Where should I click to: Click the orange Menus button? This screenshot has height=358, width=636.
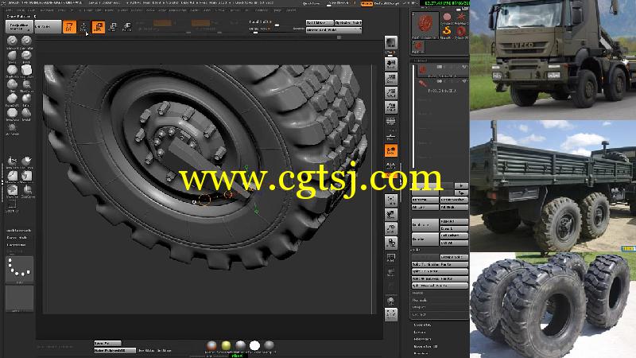tap(366, 3)
